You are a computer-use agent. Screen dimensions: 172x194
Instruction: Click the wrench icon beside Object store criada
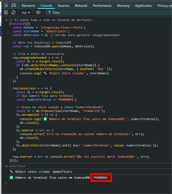tap(11, 172)
